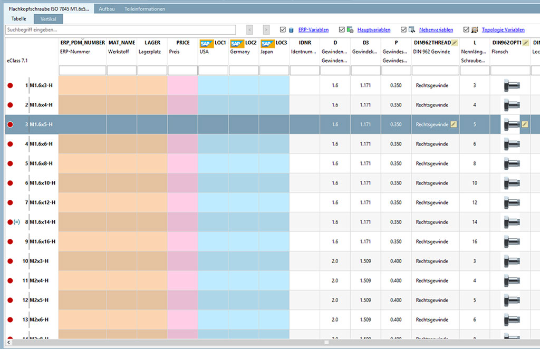Uncheck the Nebenvariablen checkbox
This screenshot has height=349, width=540.
tap(404, 29)
